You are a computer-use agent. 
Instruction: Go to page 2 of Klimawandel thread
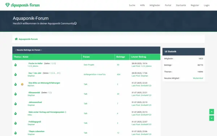(50, 92)
